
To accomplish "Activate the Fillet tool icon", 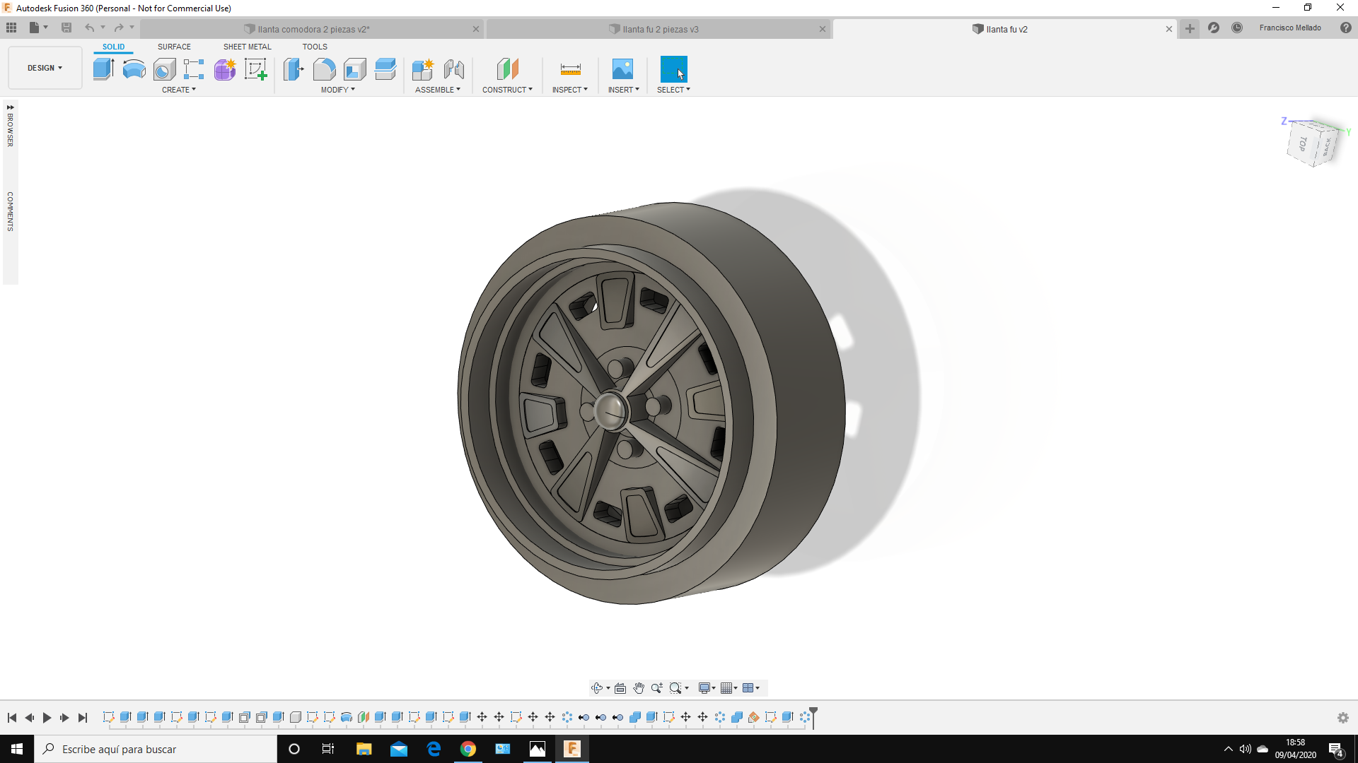I will click(324, 69).
